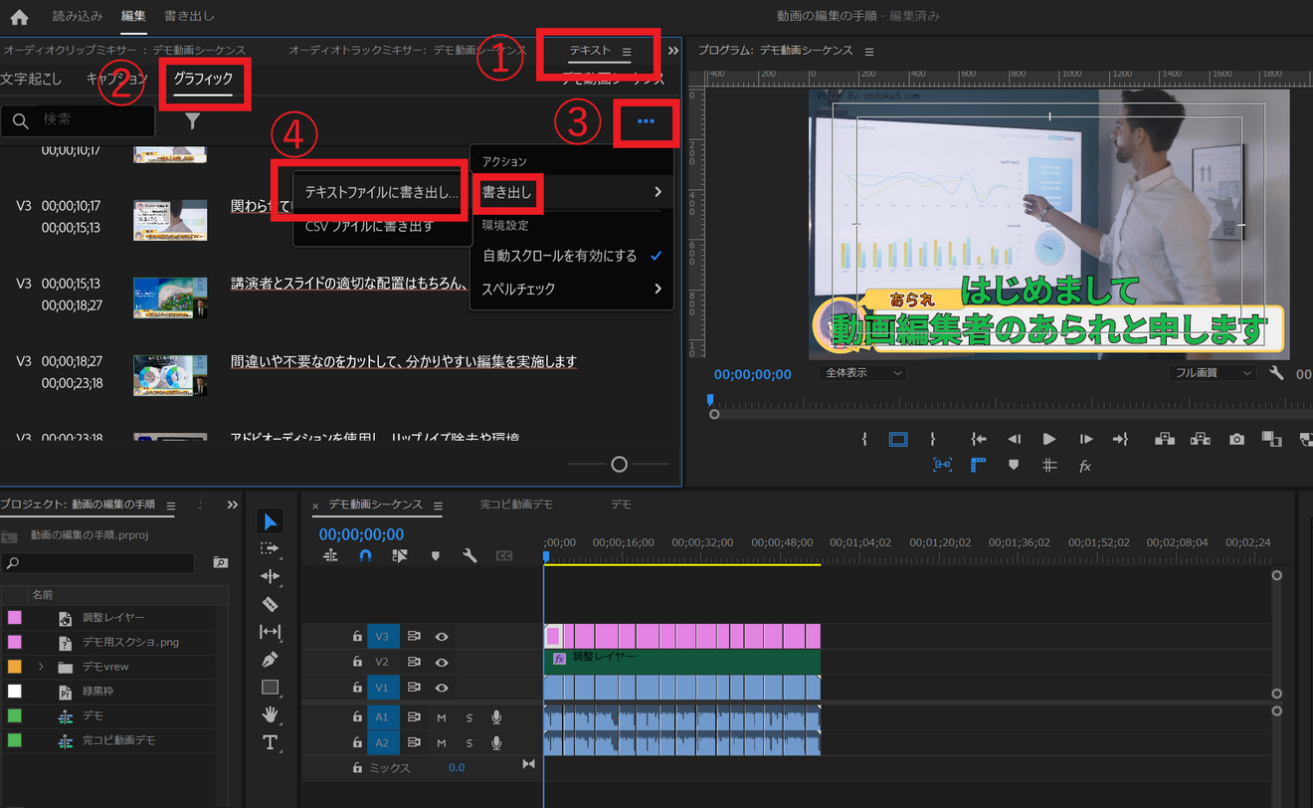Toggle insert sequences as nests
The image size is (1313, 808).
(330, 556)
